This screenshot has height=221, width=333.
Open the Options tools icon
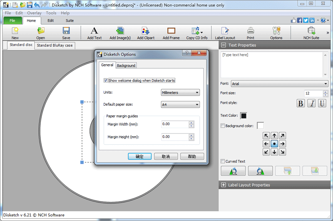(276, 33)
